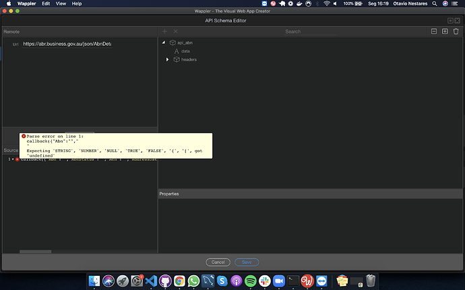Viewport: 465px width, 290px height.
Task: Open Podcasts from the Dock
Action: [237, 281]
